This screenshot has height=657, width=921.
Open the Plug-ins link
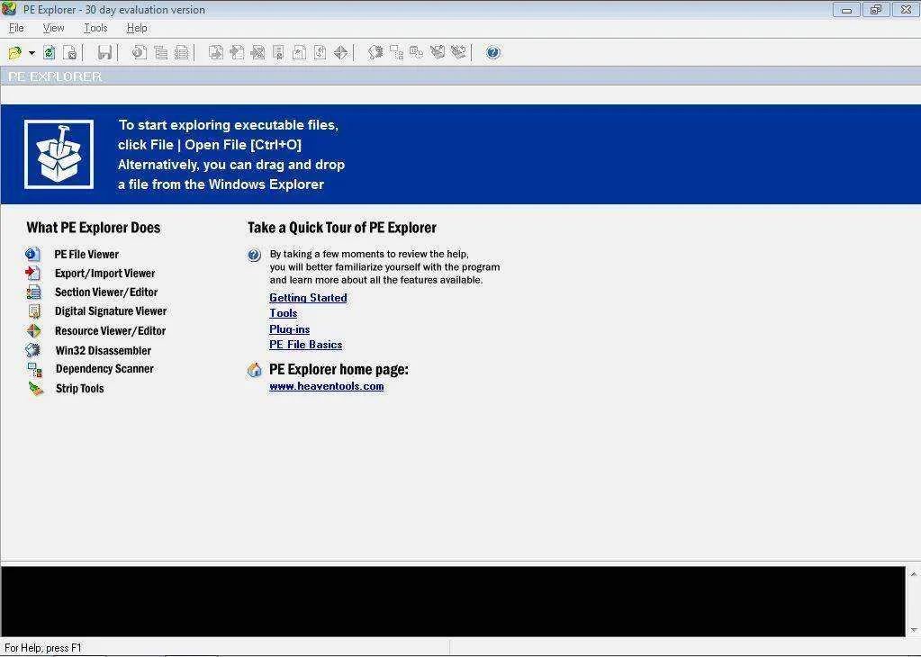[x=290, y=328]
